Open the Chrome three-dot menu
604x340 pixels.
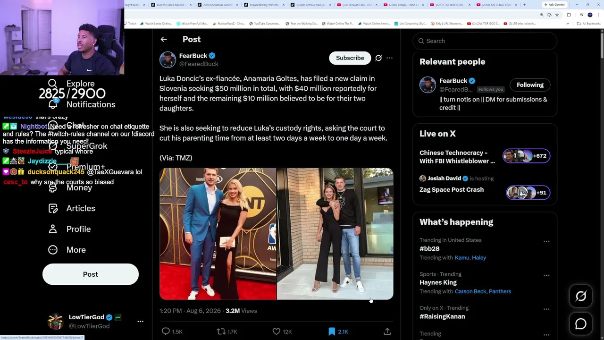click(x=598, y=15)
